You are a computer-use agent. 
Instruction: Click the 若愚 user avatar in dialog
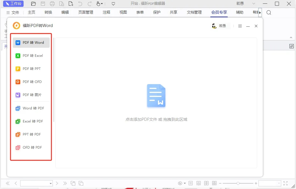(x=214, y=26)
